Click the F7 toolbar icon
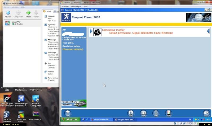Viewport: 212px width, 126px height. [143, 113]
